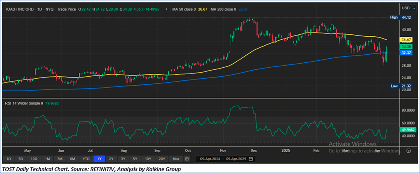Click the green 34.38 last price tag
Viewport: 420px width, 173px height.
[x=405, y=47]
